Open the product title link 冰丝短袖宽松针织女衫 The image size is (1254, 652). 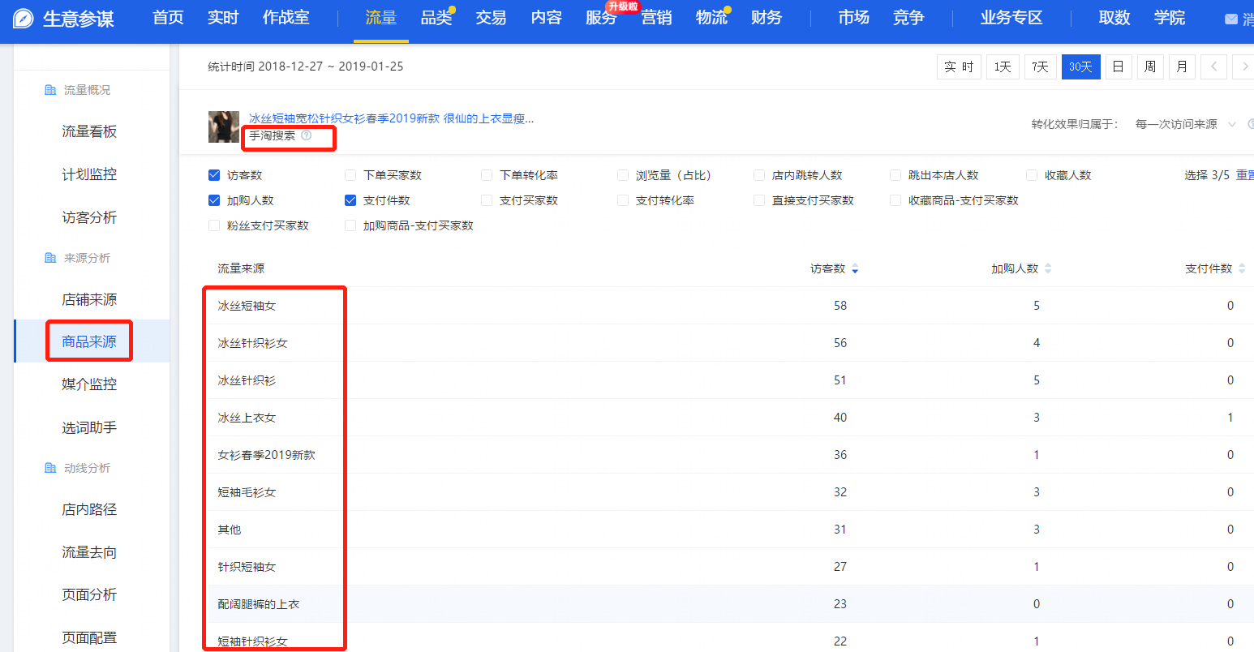pyautogui.click(x=391, y=118)
